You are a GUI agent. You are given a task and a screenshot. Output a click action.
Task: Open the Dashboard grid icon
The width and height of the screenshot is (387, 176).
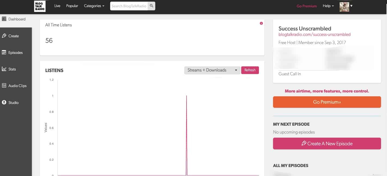4,19
